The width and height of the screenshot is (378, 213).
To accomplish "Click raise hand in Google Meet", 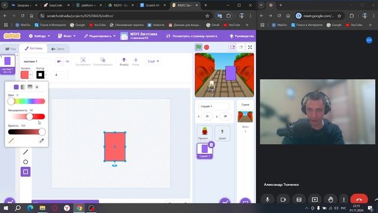I will click(x=331, y=199).
